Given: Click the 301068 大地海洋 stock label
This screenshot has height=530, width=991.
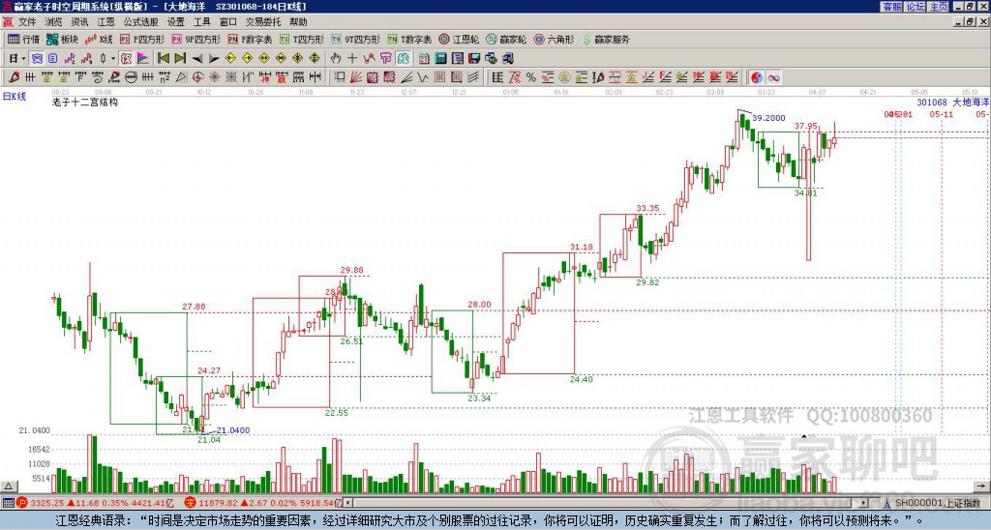Looking at the screenshot, I should 953,102.
